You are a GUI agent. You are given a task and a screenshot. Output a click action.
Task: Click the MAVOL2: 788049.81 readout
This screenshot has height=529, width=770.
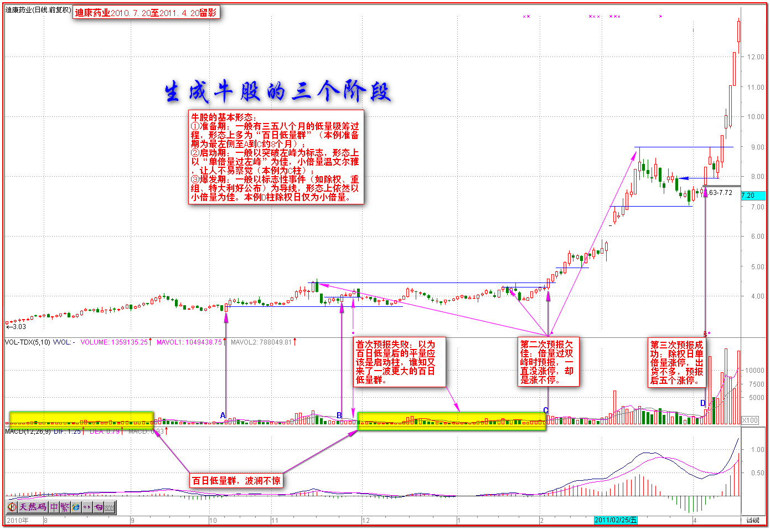point(261,342)
